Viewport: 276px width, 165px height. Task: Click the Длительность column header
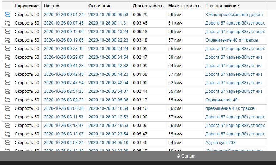coord(148,6)
